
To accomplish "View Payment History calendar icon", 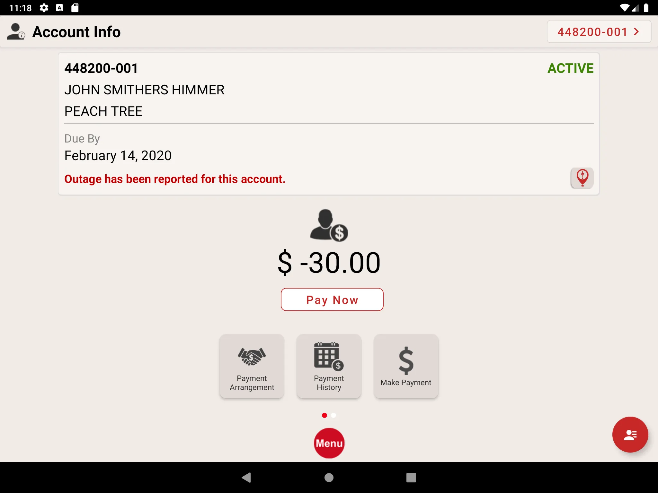I will coord(328,357).
